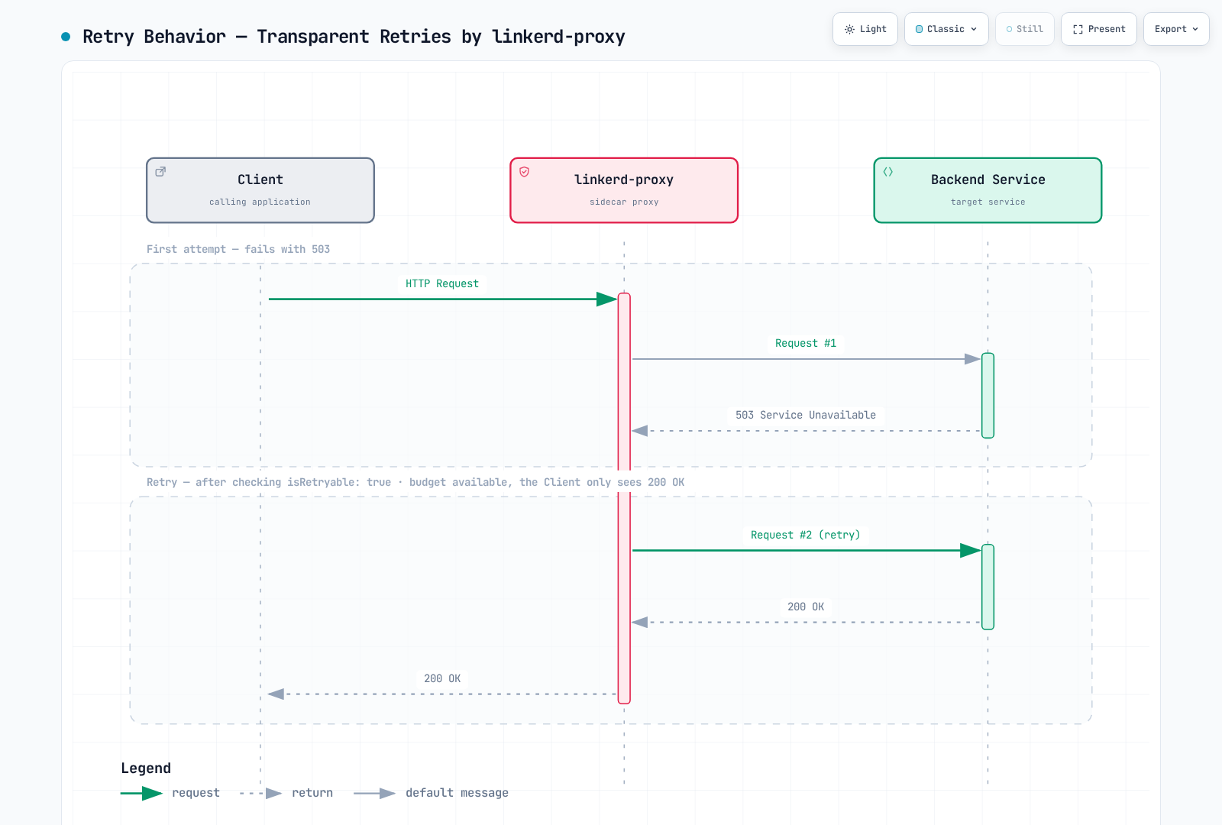Click the code brackets icon on Backend Service
1222x825 pixels.
coord(887,172)
